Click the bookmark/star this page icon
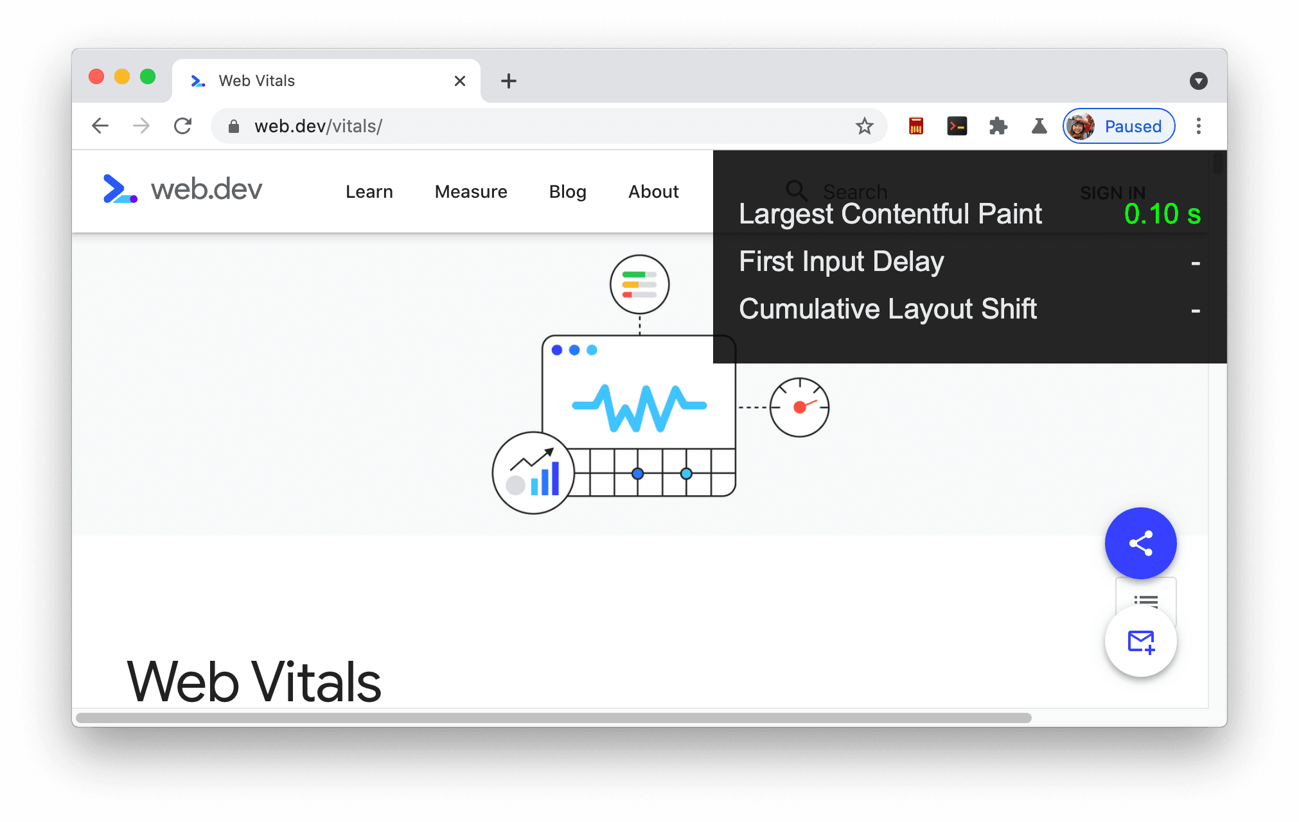The image size is (1299, 822). 863,126
